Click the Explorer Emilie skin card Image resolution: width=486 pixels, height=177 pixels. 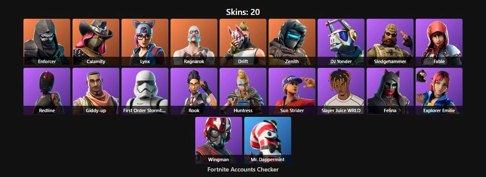[x=439, y=91]
